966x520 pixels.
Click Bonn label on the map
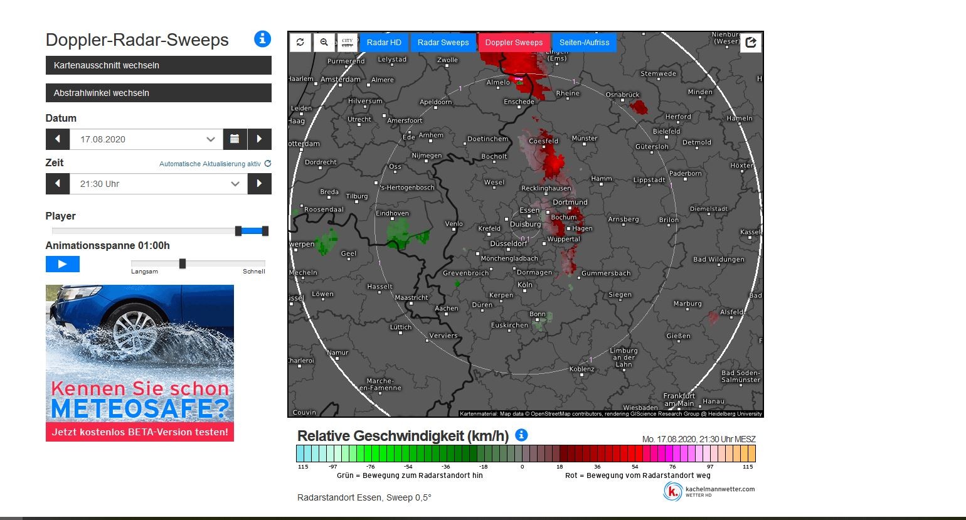(x=538, y=314)
